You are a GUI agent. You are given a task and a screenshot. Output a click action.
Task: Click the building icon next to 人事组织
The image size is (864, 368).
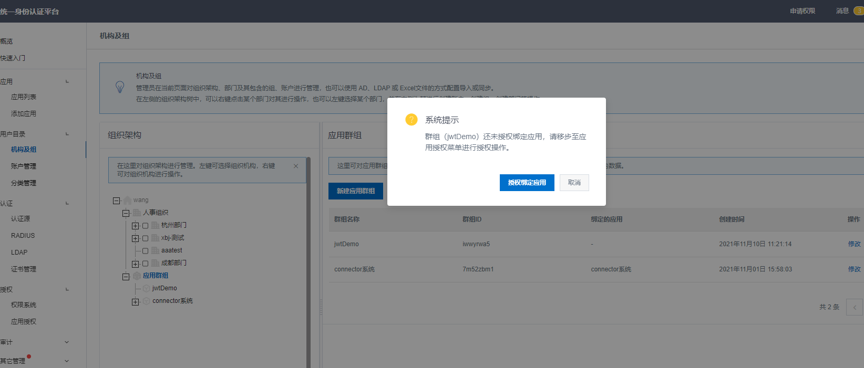tap(137, 213)
